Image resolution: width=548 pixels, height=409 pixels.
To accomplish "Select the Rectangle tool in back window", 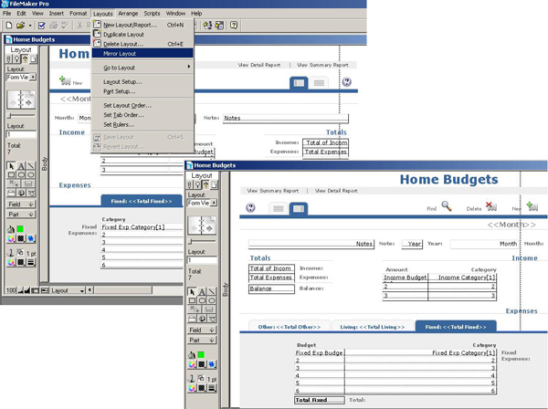I will 11,175.
